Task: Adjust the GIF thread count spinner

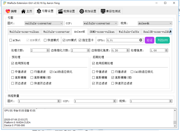Action: click(x=95, y=101)
